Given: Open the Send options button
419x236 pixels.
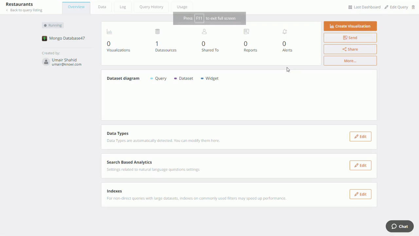Looking at the screenshot, I should pos(350,38).
